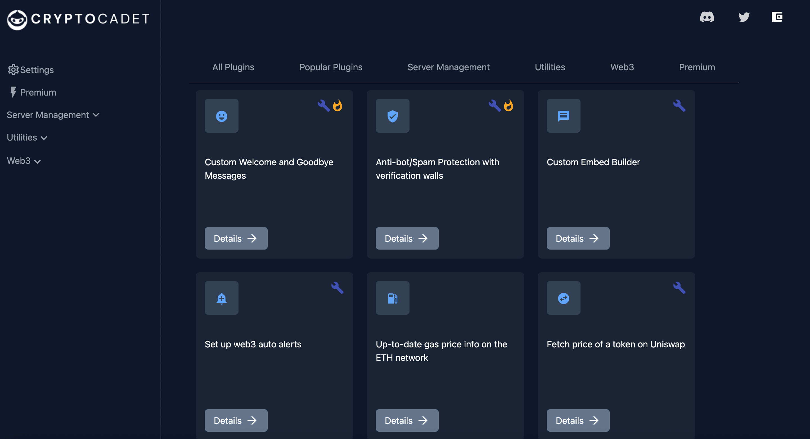The image size is (810, 439).
Task: Click the flame icon on Anti-bot card
Action: 508,106
